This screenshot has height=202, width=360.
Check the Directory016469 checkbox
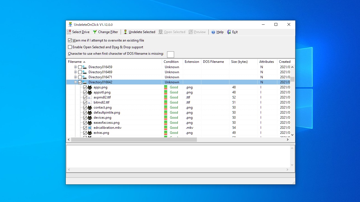coord(80,72)
